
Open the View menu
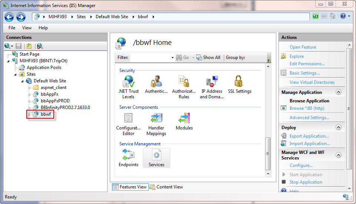pos(27,28)
